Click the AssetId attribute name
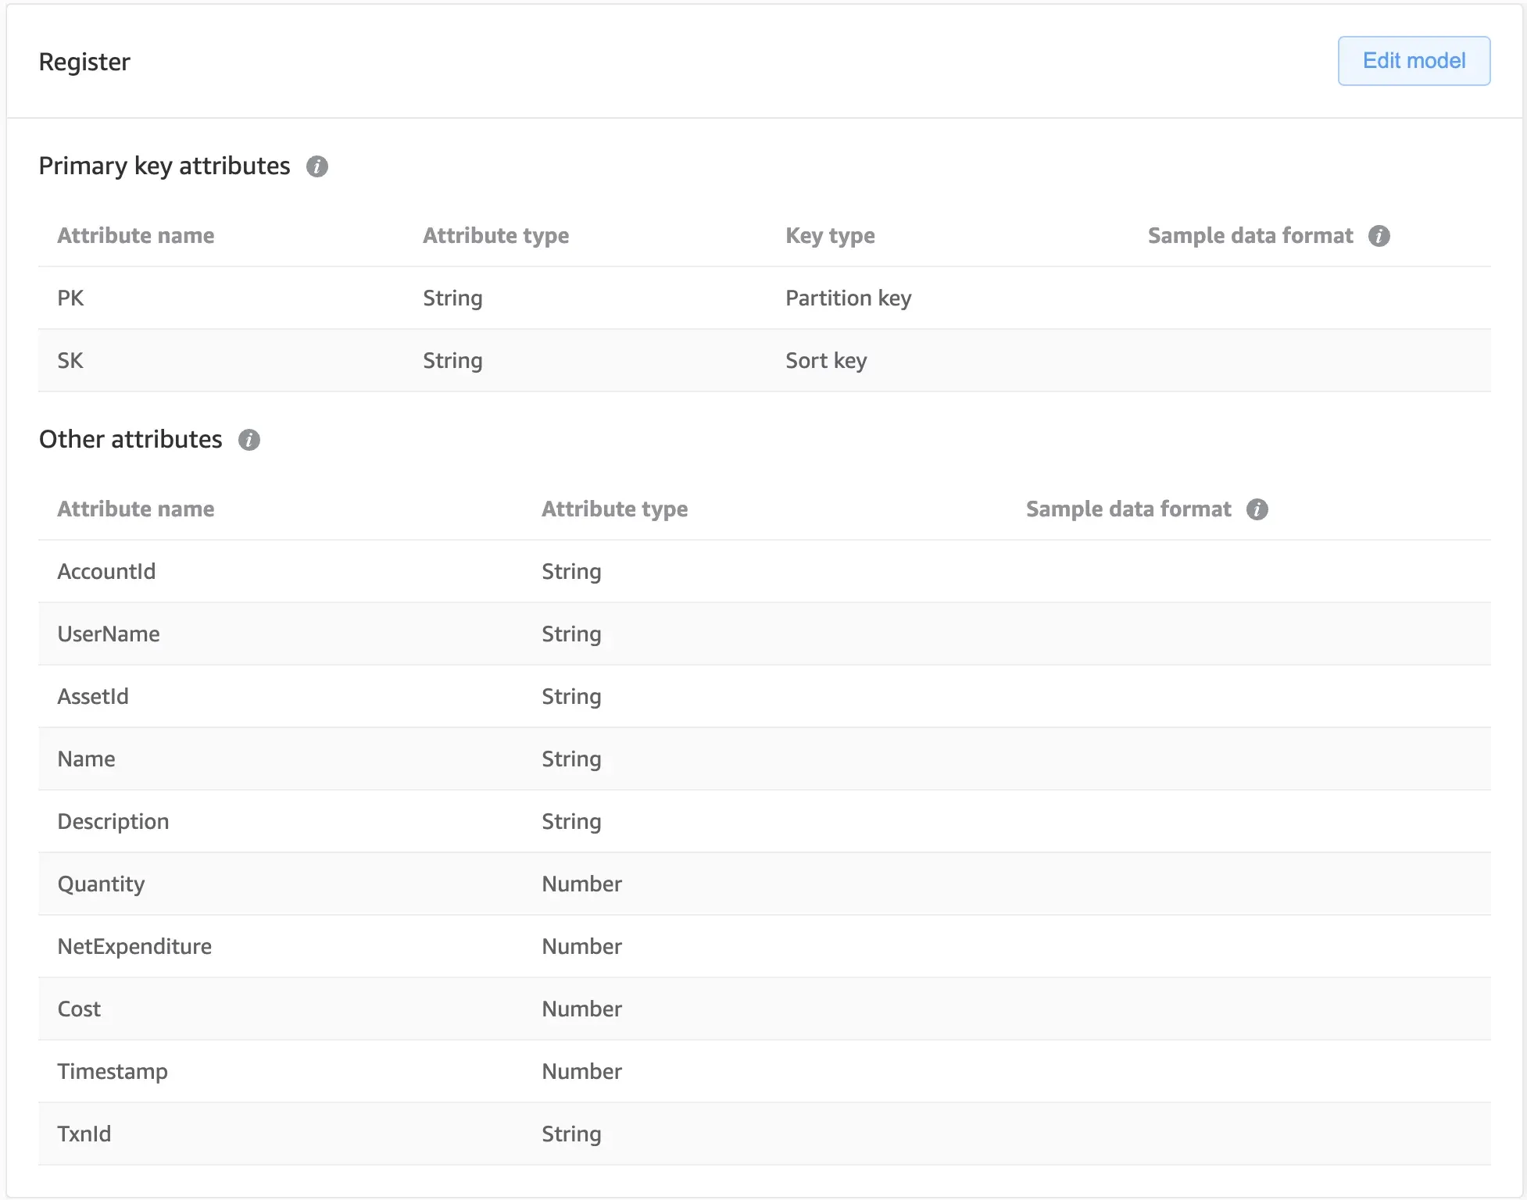The width and height of the screenshot is (1527, 1200). coord(93,697)
